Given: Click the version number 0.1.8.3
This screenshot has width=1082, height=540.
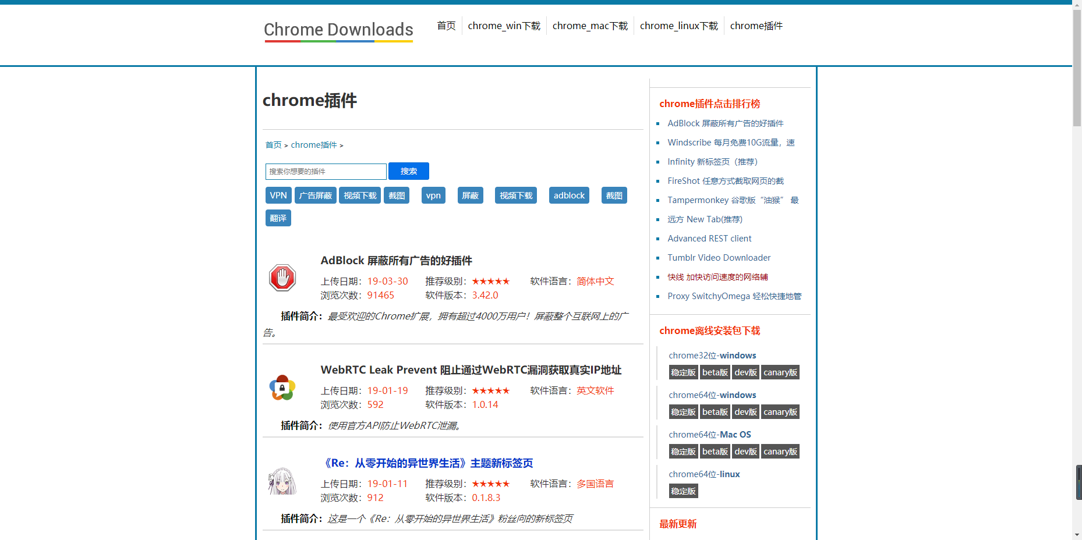Looking at the screenshot, I should tap(486, 498).
